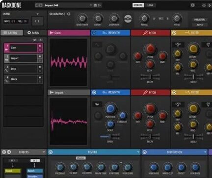
Task: Click the resynth icon in Impact's Resynth header
Action: tap(105, 92)
